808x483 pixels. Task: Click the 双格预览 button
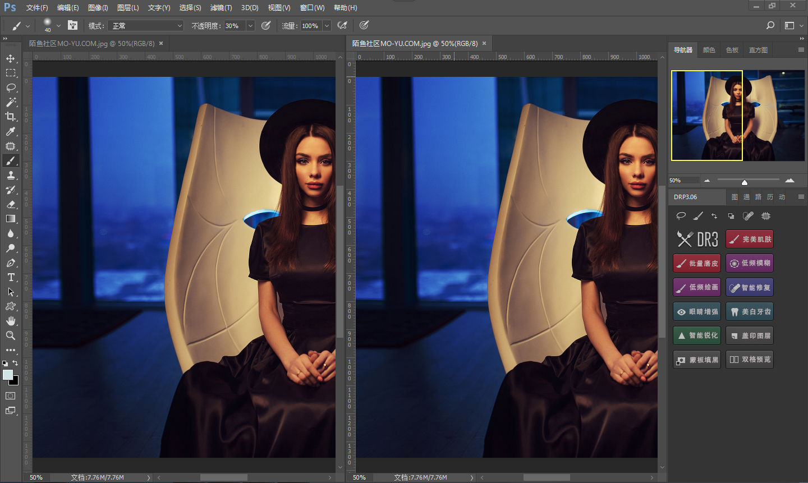point(750,360)
